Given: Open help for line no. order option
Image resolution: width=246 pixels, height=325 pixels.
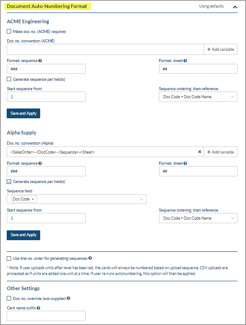Looking at the screenshot, I should [90, 258].
